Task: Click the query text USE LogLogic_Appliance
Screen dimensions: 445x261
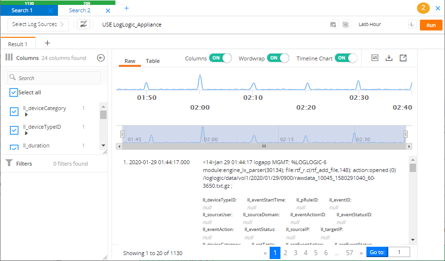Action: 132,25
